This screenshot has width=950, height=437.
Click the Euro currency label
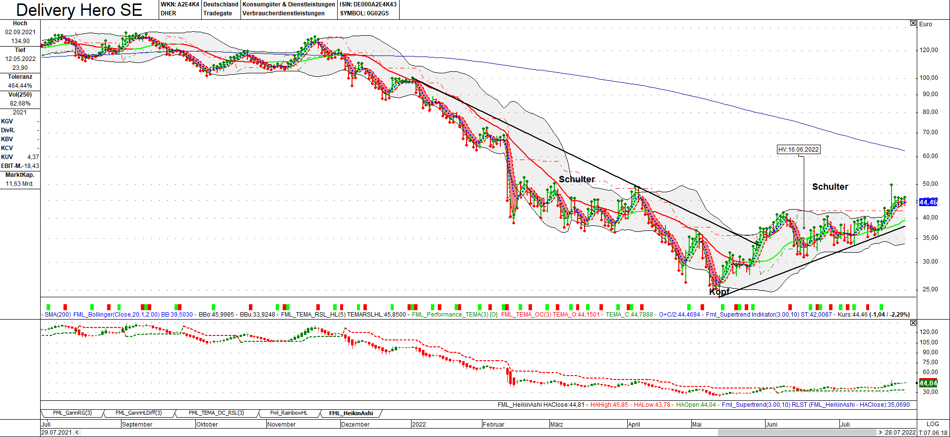926,24
